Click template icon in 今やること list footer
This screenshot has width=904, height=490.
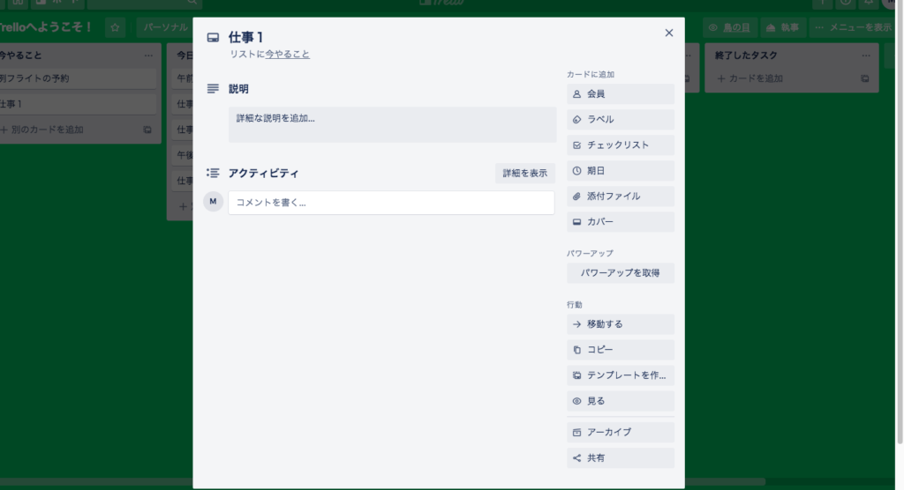tap(147, 130)
